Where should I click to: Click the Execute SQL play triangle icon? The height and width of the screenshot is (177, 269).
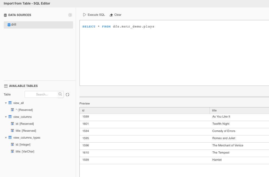85,15
